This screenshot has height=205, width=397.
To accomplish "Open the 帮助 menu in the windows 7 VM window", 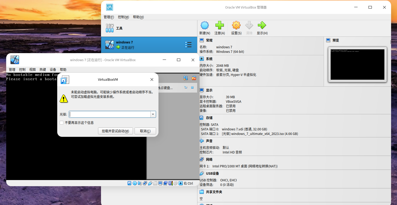I will [63, 69].
